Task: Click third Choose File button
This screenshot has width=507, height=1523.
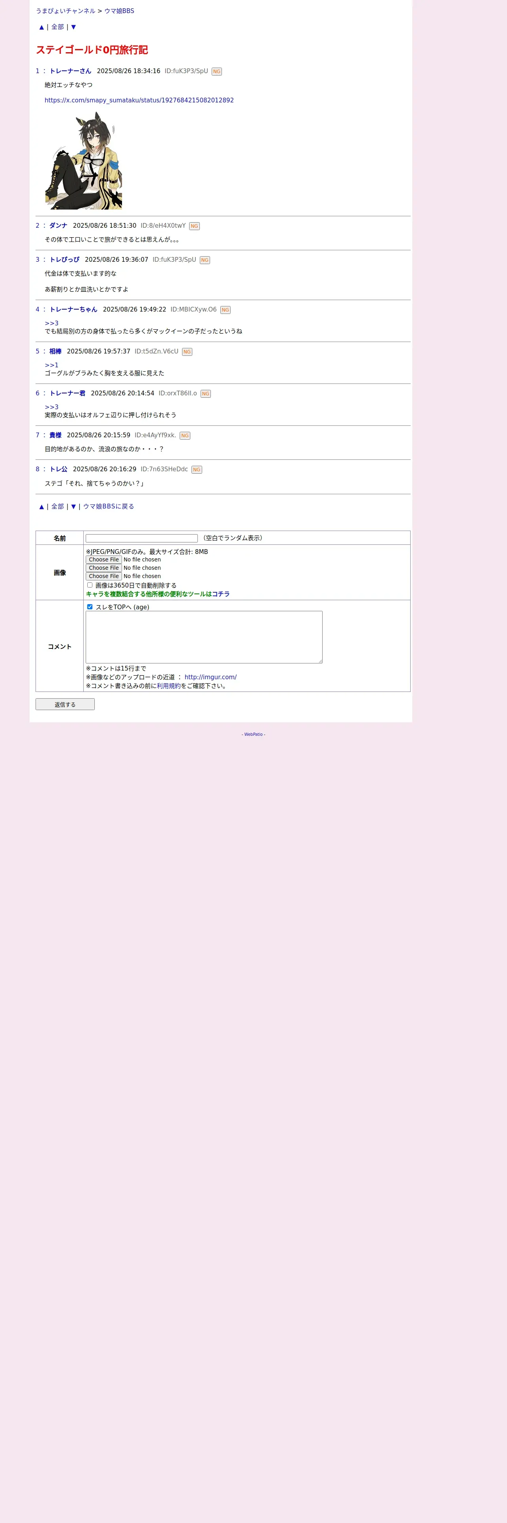Action: (x=104, y=576)
